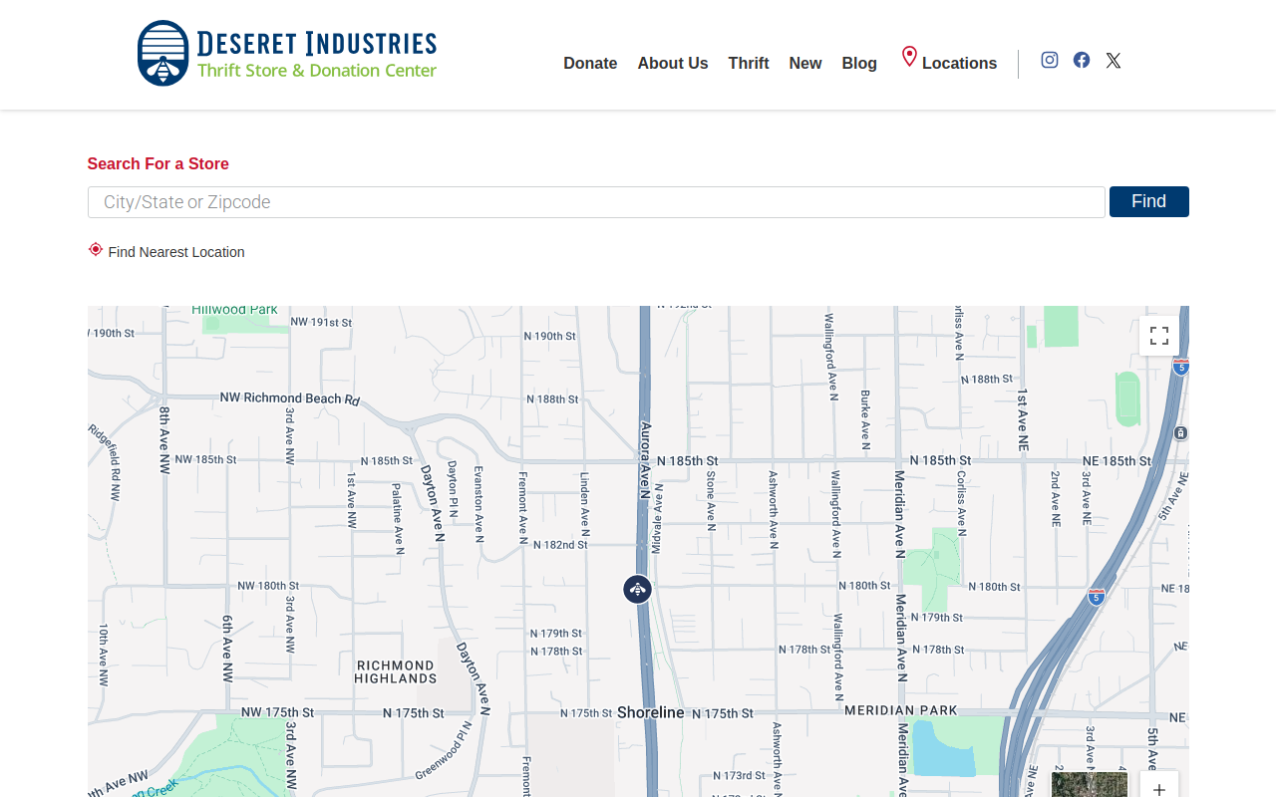Click the NW 175th St label
Image resolution: width=1276 pixels, height=797 pixels.
coord(278,713)
